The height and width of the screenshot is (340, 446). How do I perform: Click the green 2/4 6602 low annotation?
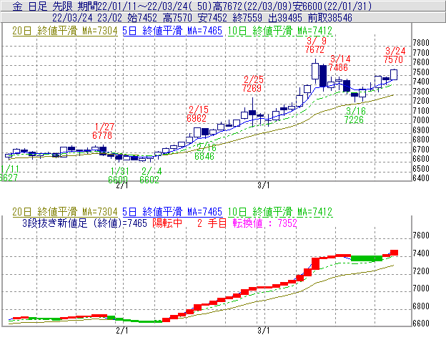(150, 175)
